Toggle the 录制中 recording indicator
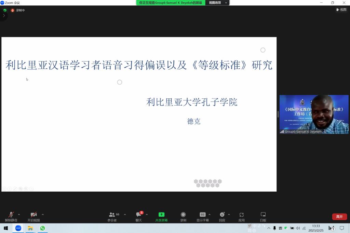Image resolution: width=350 pixels, height=233 pixels. coord(18,10)
